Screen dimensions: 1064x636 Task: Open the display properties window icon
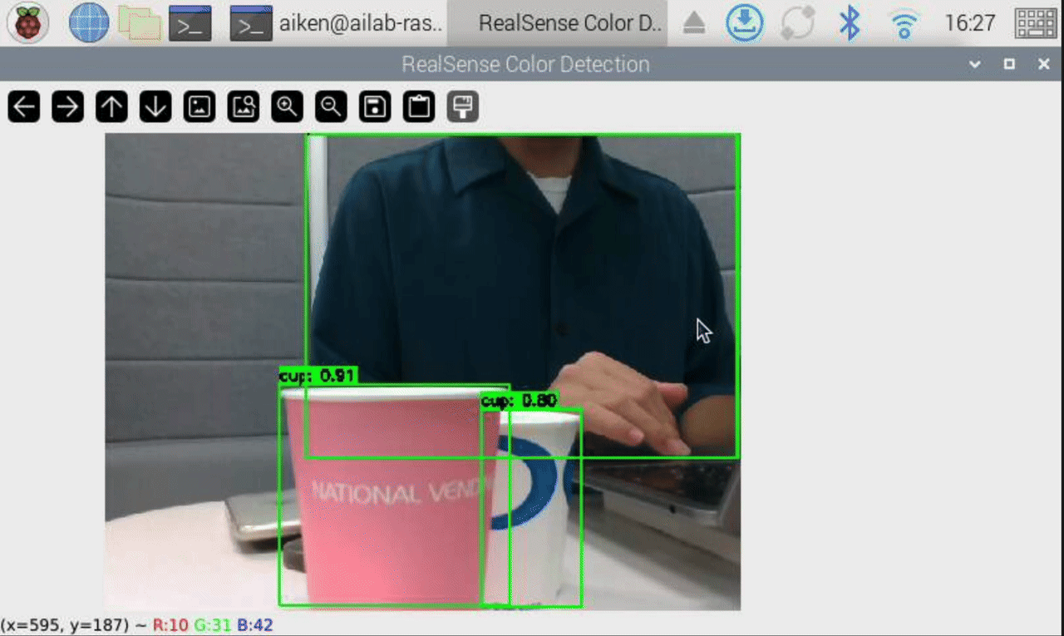[x=463, y=106]
